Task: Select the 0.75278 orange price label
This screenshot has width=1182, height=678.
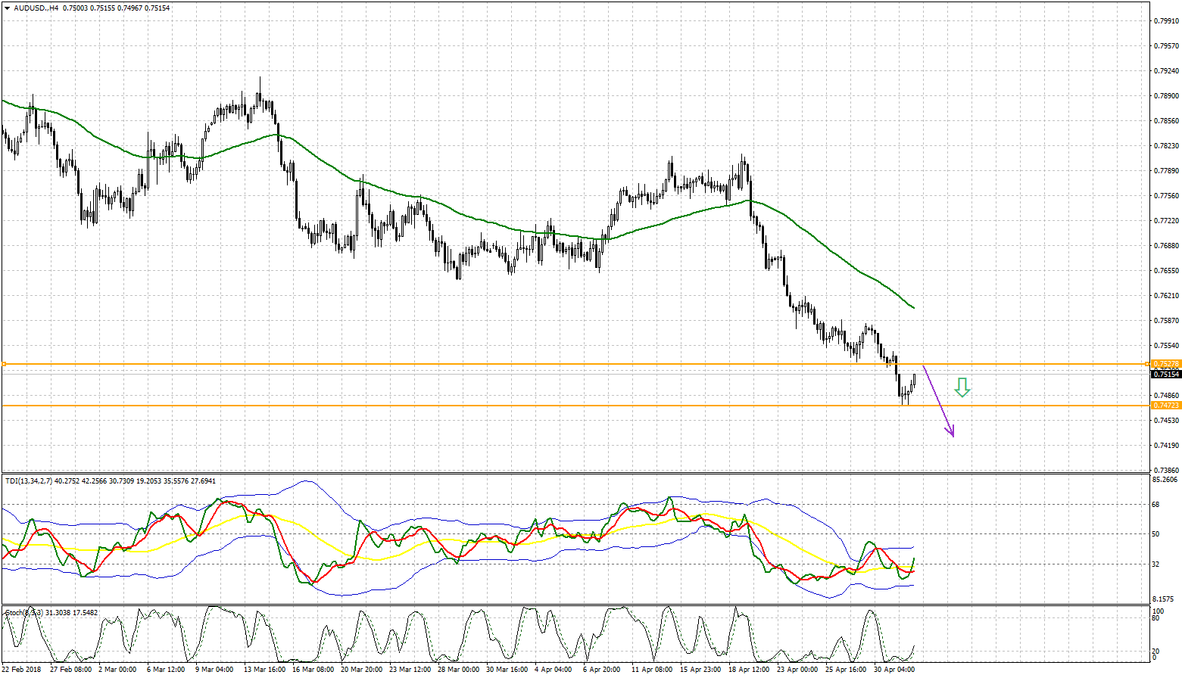Action: [1165, 364]
